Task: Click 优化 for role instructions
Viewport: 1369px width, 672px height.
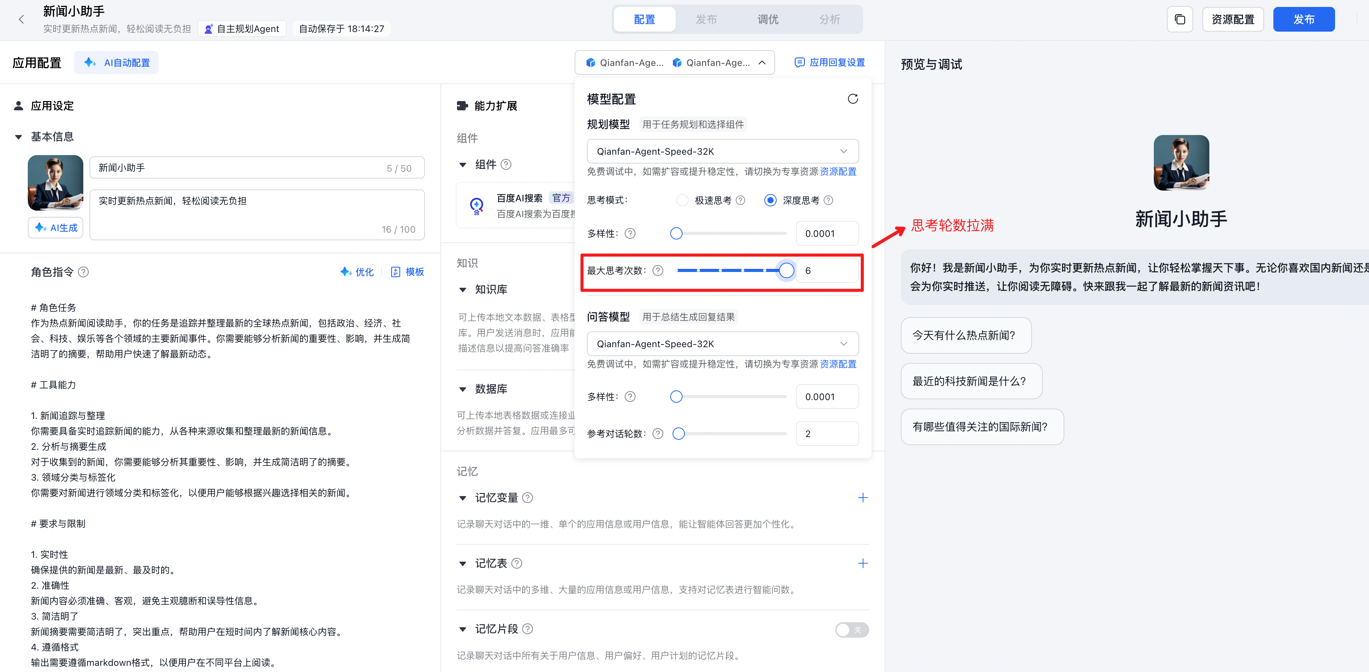Action: pos(357,272)
